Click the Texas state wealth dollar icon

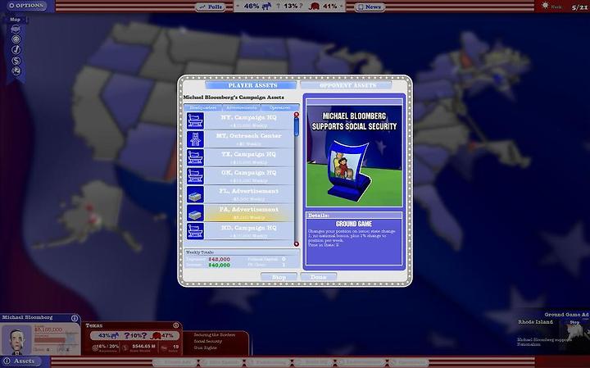click(x=125, y=348)
